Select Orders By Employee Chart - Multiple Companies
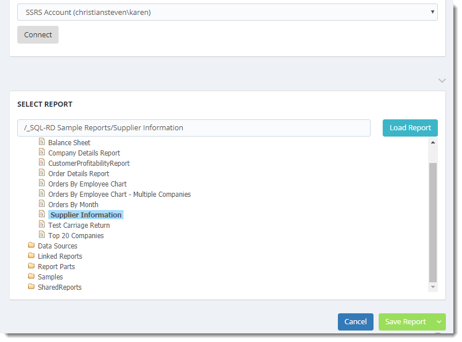The image size is (462, 342). pyautogui.click(x=120, y=195)
